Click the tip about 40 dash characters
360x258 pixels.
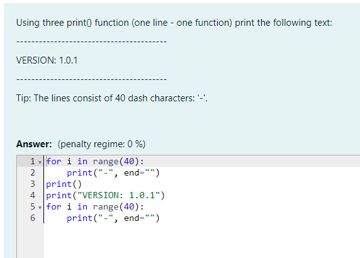[112, 98]
